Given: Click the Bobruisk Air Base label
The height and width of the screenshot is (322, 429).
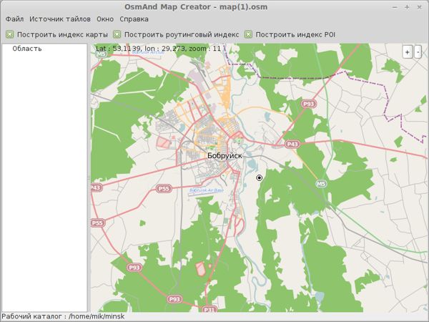Looking at the screenshot, I should 207,190.
